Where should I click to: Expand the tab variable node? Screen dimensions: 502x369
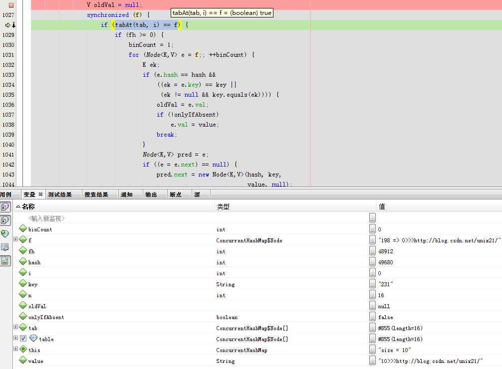(x=15, y=327)
